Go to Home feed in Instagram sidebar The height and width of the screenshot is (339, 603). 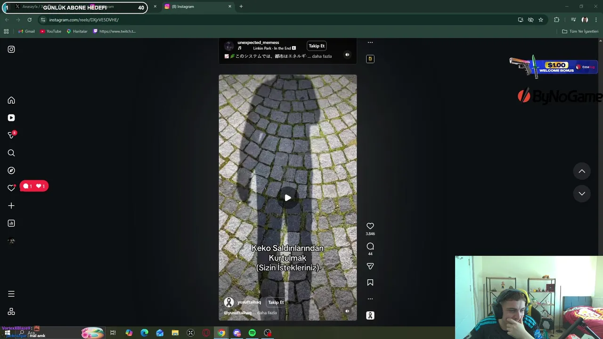11,100
